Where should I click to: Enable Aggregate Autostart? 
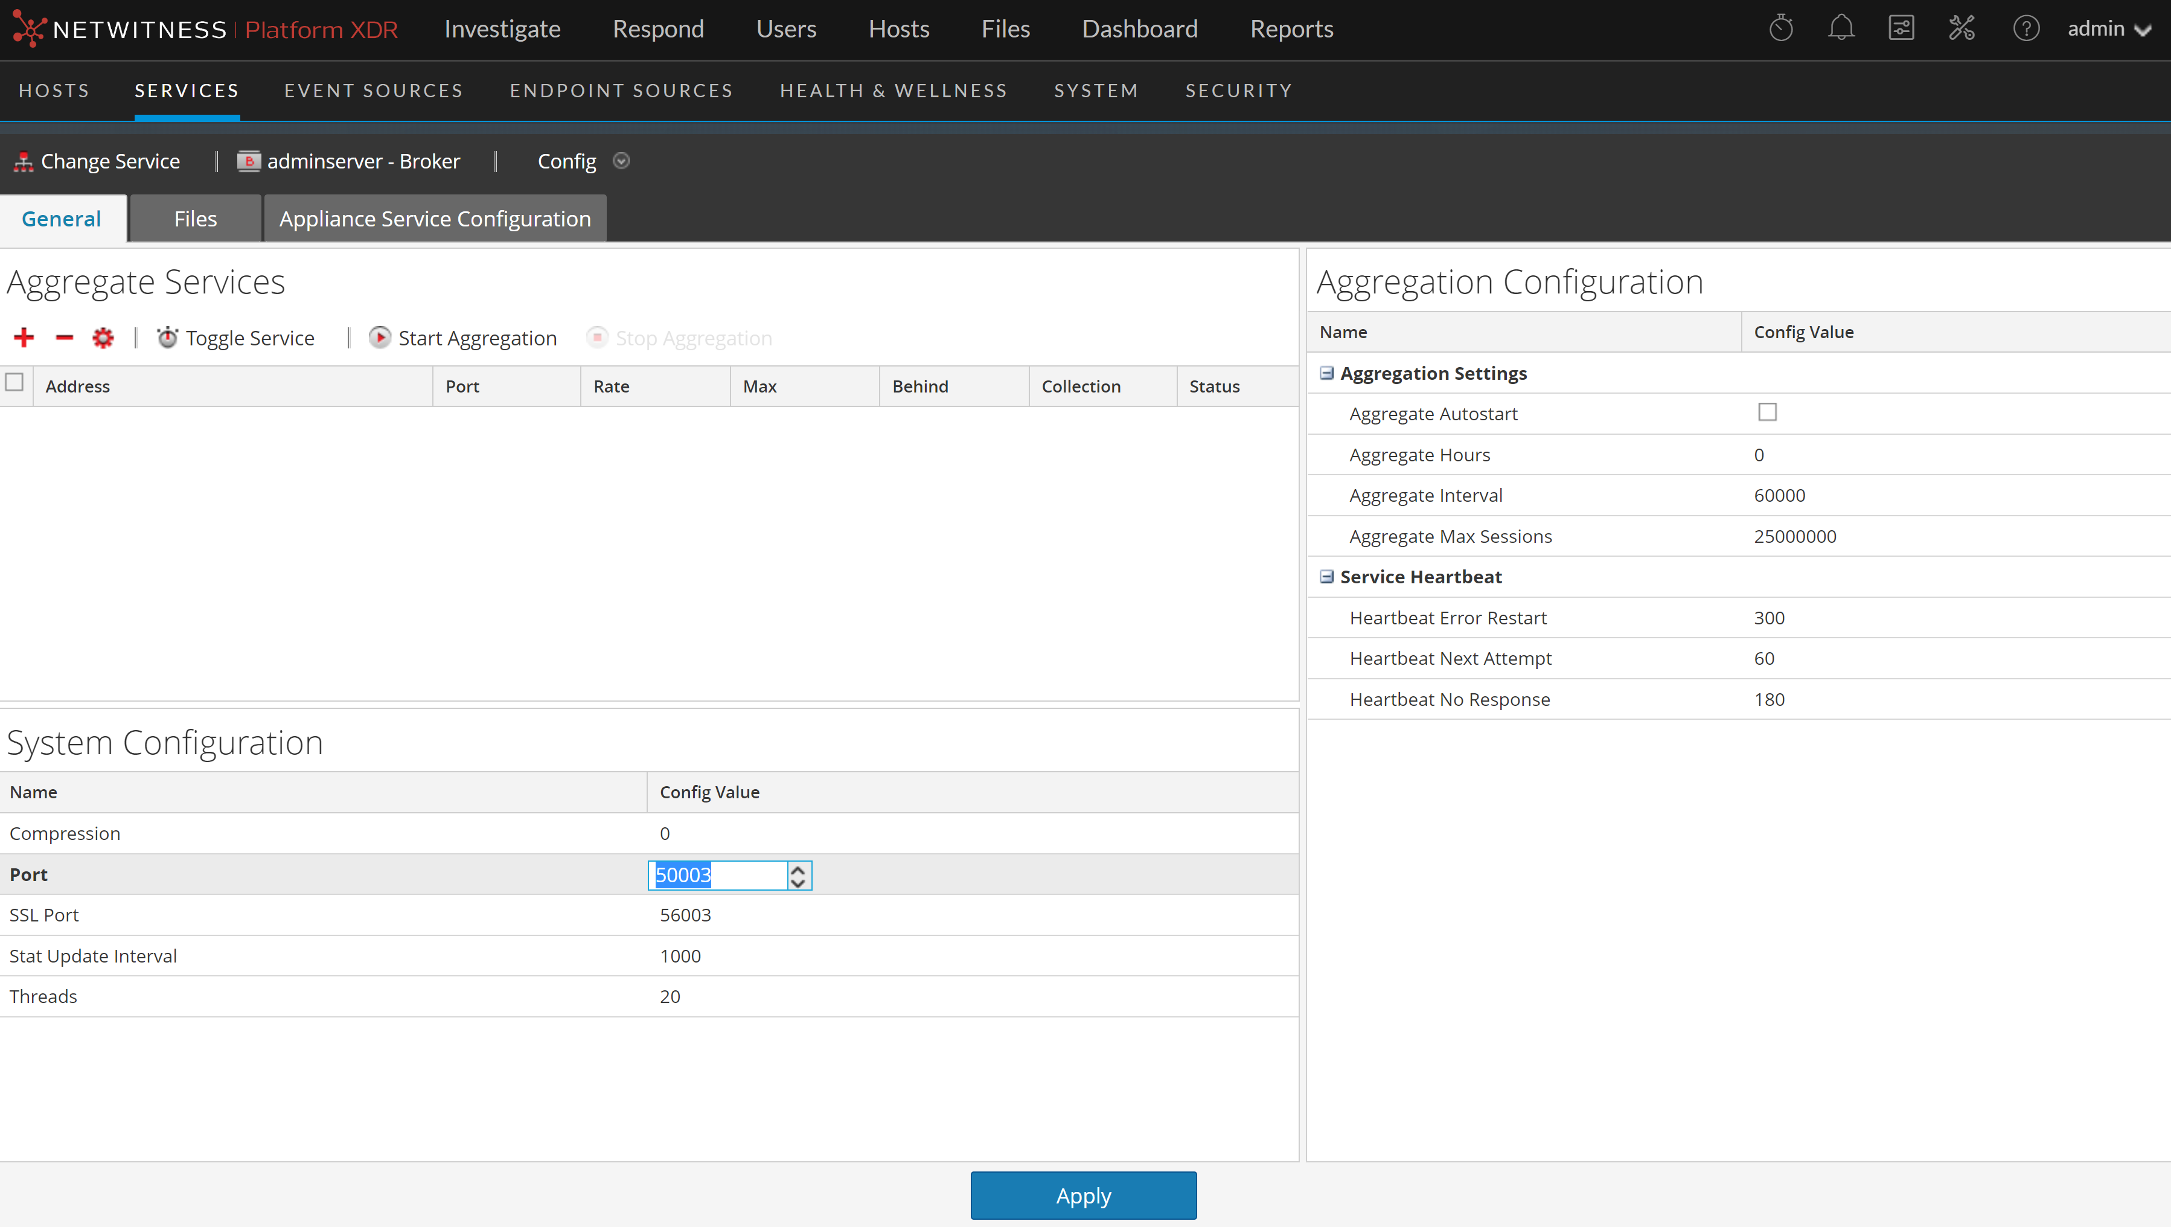[1767, 412]
